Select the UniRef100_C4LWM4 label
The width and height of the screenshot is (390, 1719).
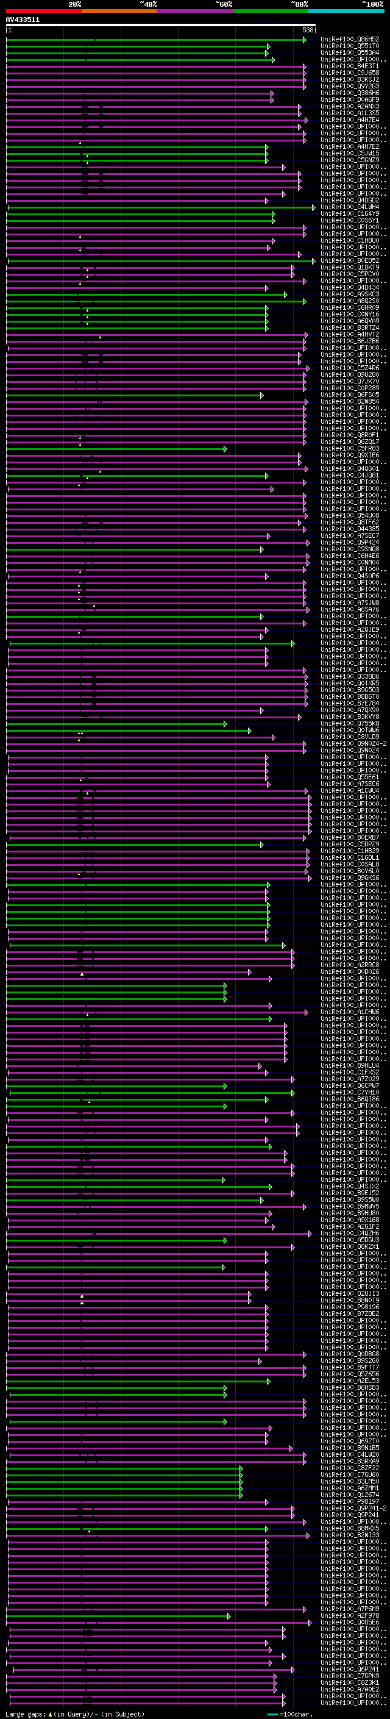click(350, 207)
